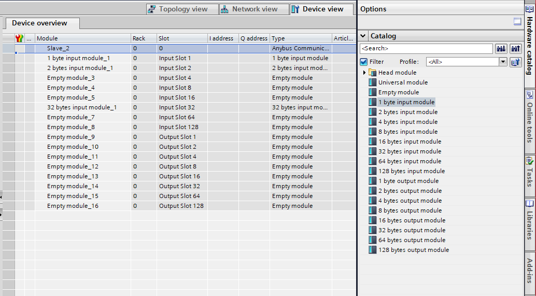Collapse the Catalog section
The width and height of the screenshot is (536, 296).
click(x=363, y=36)
